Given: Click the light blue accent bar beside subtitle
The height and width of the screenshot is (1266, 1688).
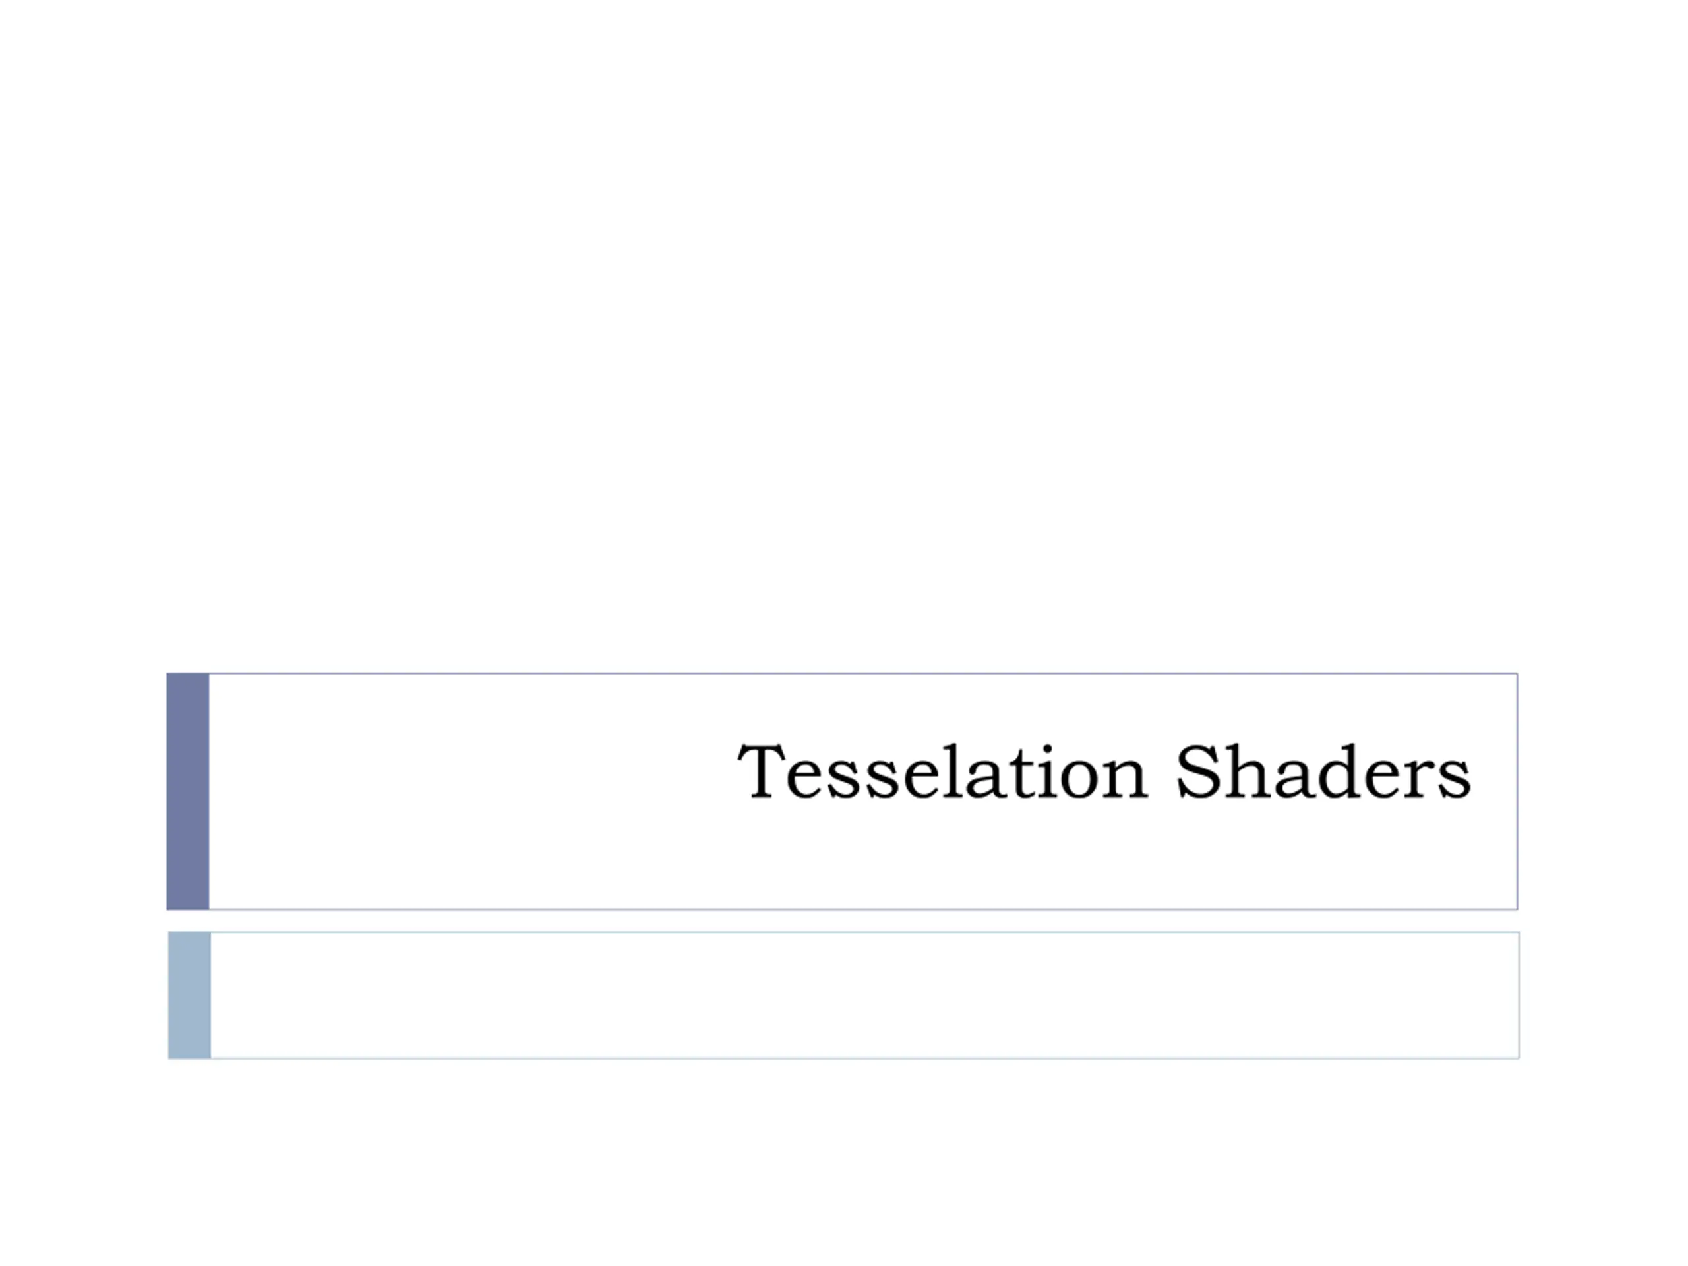Looking at the screenshot, I should coord(189,995).
